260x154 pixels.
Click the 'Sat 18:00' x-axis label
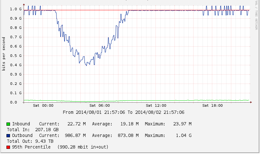tap(212, 105)
